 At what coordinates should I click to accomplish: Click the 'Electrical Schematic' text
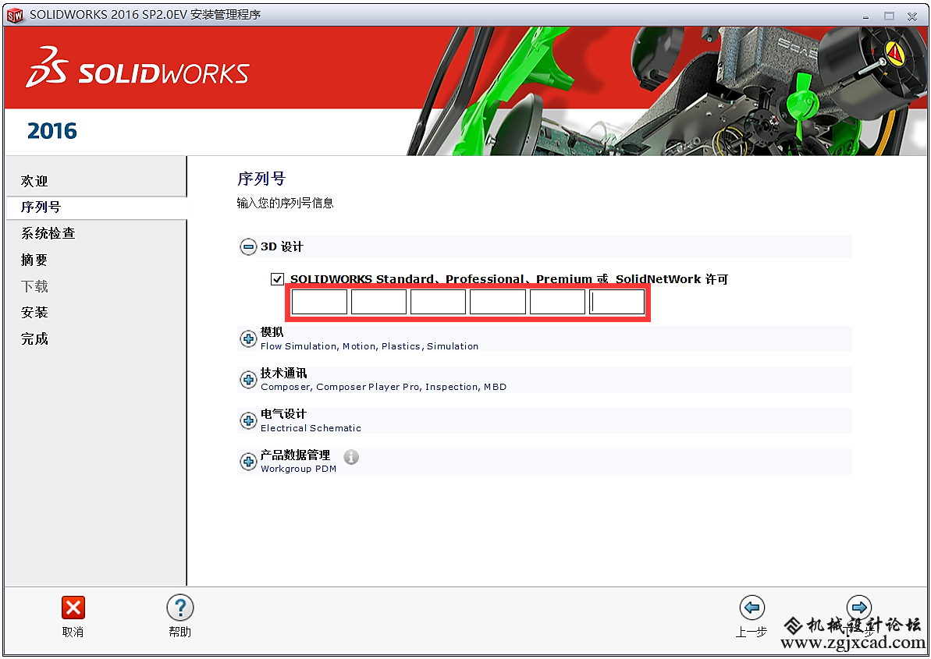point(311,428)
